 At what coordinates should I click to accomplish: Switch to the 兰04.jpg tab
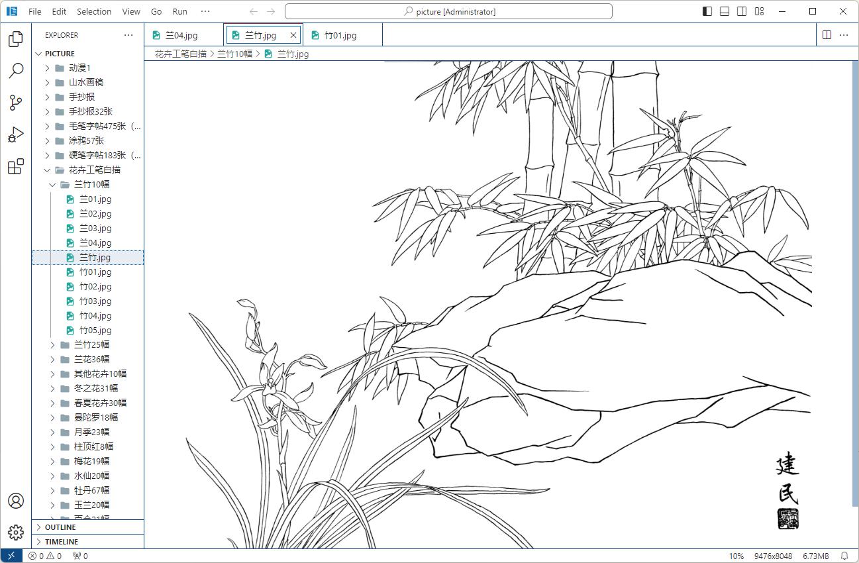184,35
